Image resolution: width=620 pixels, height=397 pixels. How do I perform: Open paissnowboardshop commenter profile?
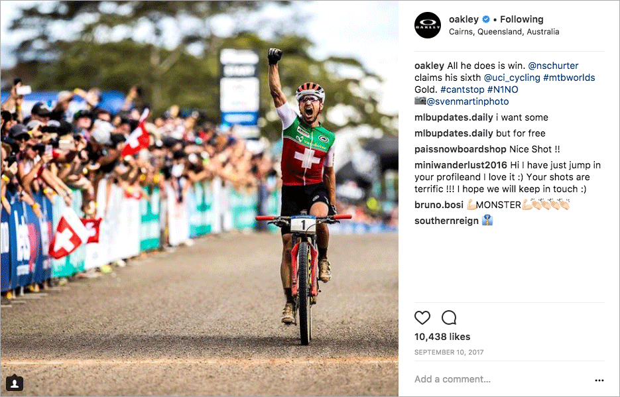click(460, 149)
